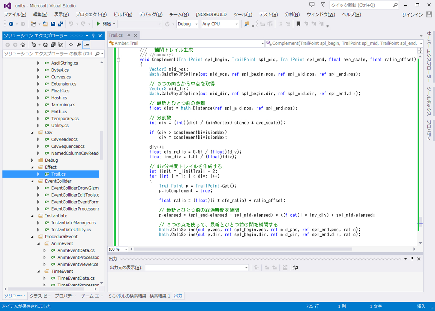Switch to the クラス ビュー tab
Screen dimensions: 435x311
40,296
